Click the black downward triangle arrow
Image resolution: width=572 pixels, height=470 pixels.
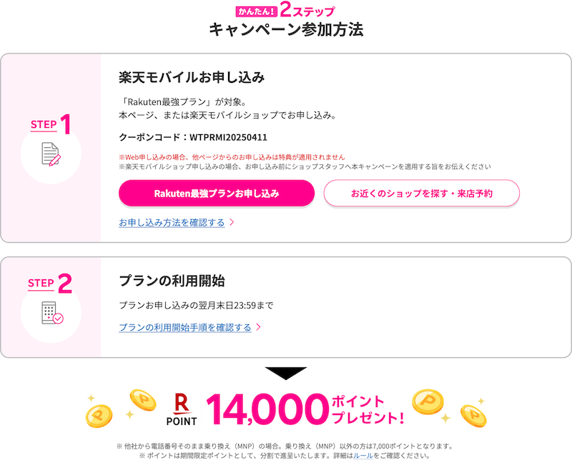[x=285, y=374]
